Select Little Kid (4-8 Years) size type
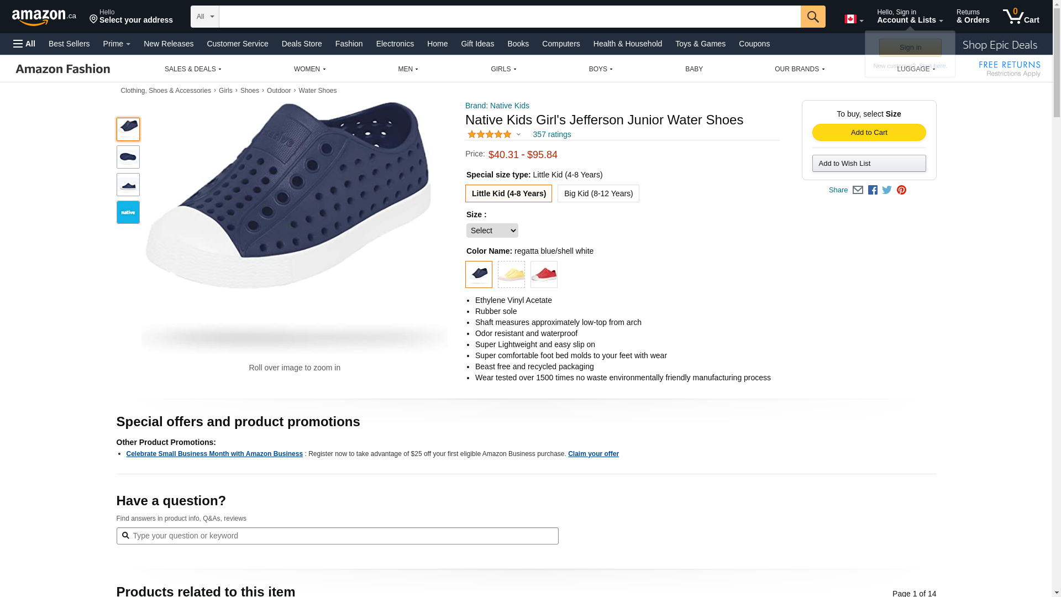This screenshot has width=1061, height=597. click(508, 193)
